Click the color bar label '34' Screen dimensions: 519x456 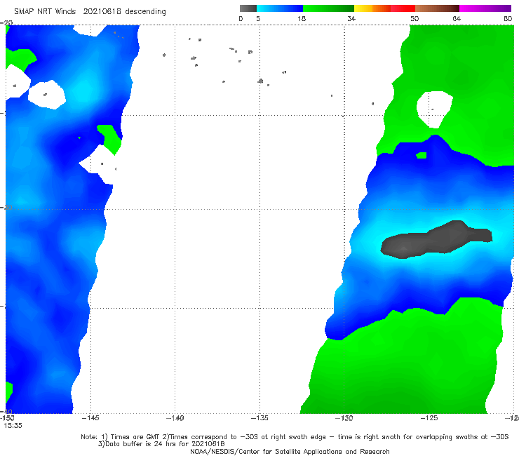coord(351,18)
